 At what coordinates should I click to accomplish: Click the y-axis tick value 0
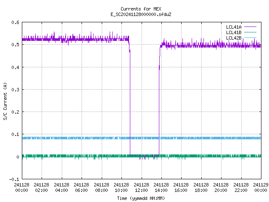[x=18, y=157]
